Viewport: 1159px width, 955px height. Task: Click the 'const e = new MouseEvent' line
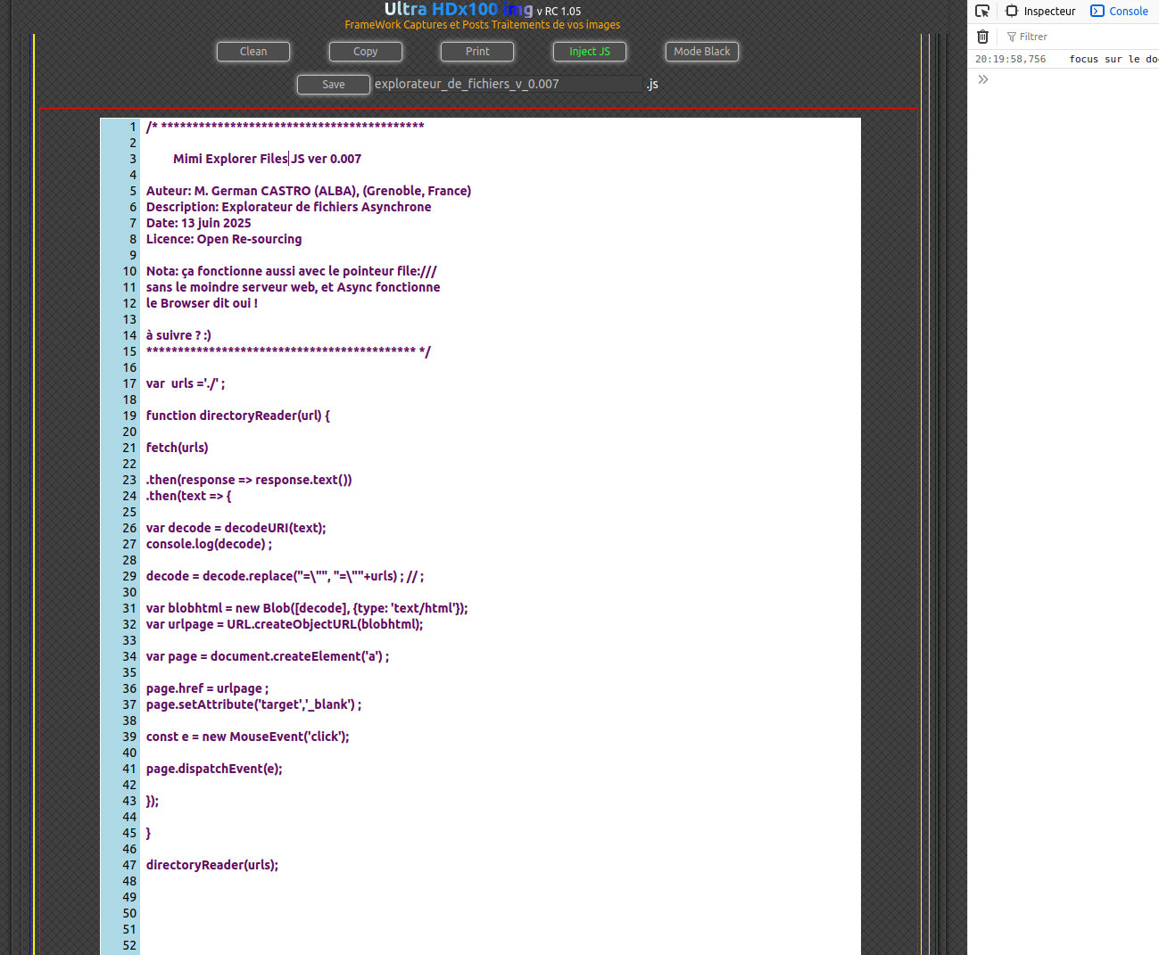click(x=247, y=737)
